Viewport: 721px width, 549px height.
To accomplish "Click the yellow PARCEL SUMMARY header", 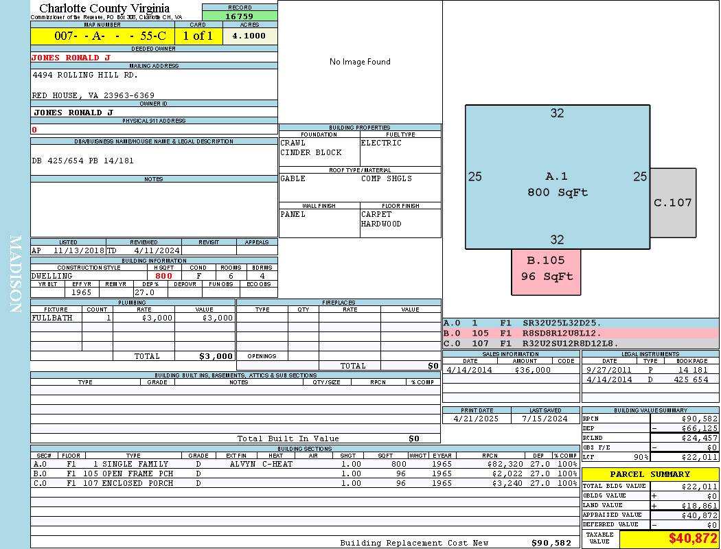I will (x=650, y=474).
